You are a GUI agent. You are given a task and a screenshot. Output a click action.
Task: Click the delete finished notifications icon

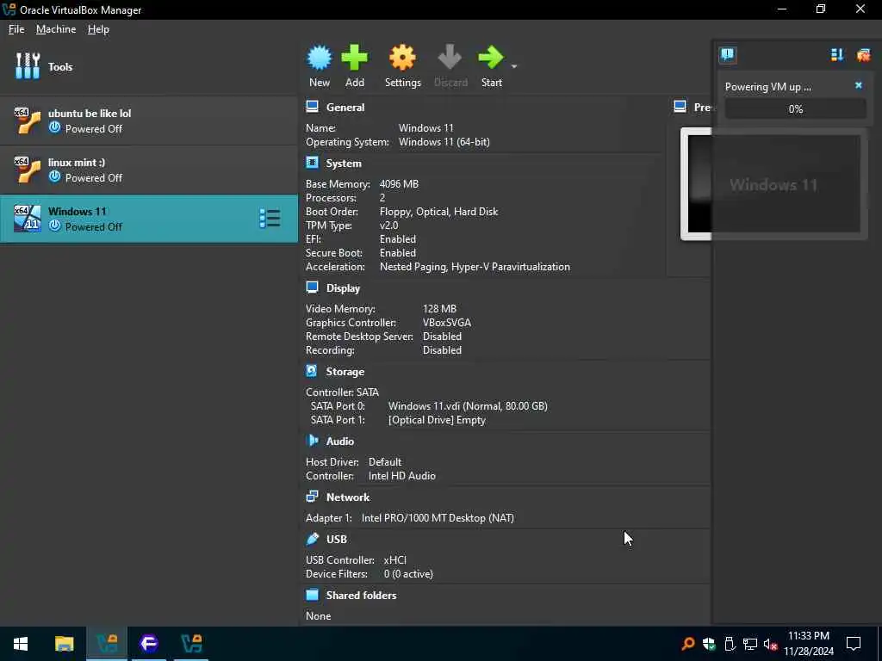pyautogui.click(x=863, y=54)
